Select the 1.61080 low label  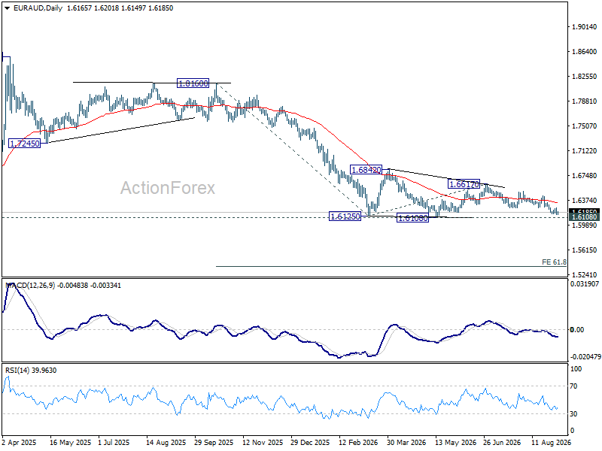[x=412, y=218]
